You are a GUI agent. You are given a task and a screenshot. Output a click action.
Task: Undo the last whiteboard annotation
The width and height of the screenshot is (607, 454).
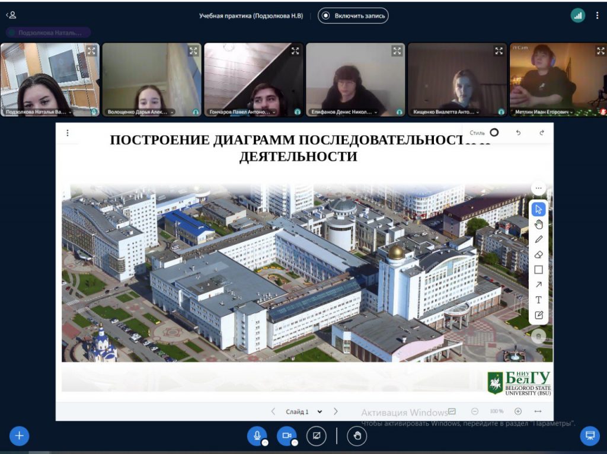pos(518,133)
